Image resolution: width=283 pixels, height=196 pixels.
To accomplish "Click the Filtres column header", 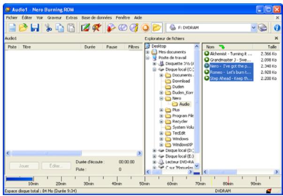I will coord(134,47).
